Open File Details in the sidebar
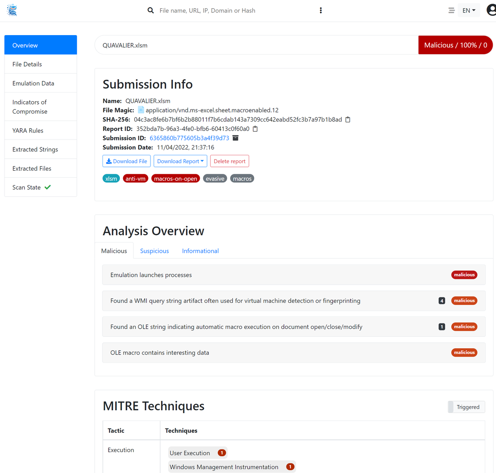The height and width of the screenshot is (473, 496). (41, 64)
